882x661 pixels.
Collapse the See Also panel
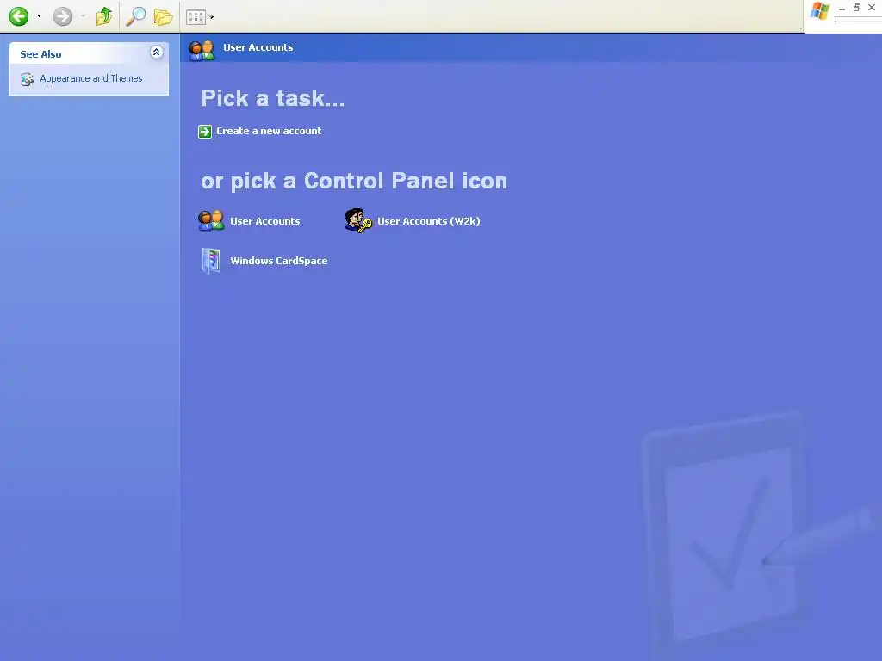[157, 53]
